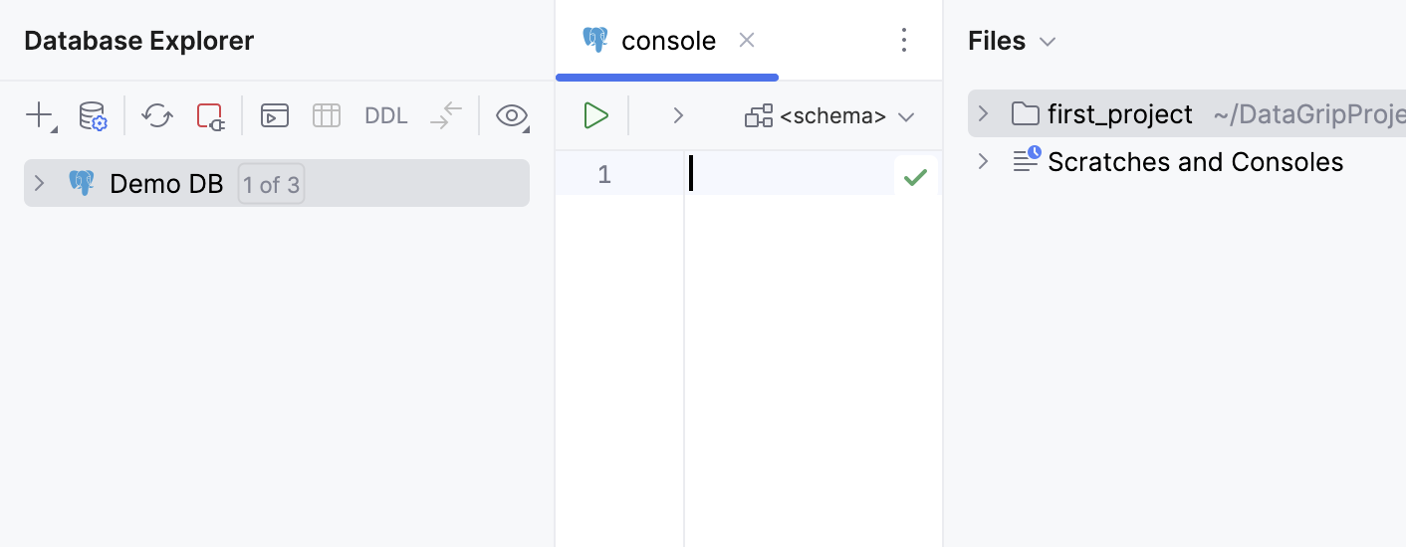The height and width of the screenshot is (547, 1406).
Task: Click the Edit Data table icon
Action: pos(327,115)
